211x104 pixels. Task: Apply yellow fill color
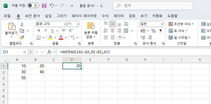point(50,38)
